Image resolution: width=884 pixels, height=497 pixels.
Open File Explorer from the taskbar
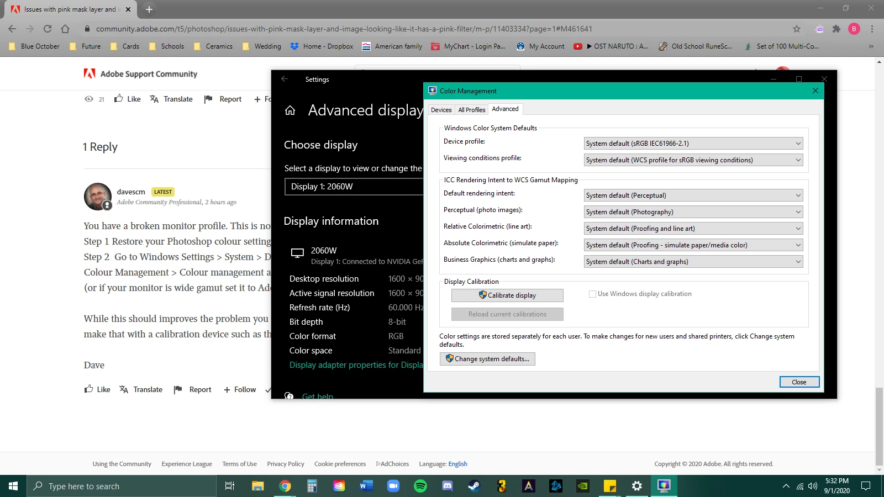tap(257, 486)
